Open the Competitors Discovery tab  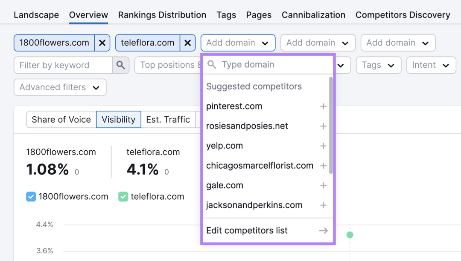pyautogui.click(x=403, y=15)
